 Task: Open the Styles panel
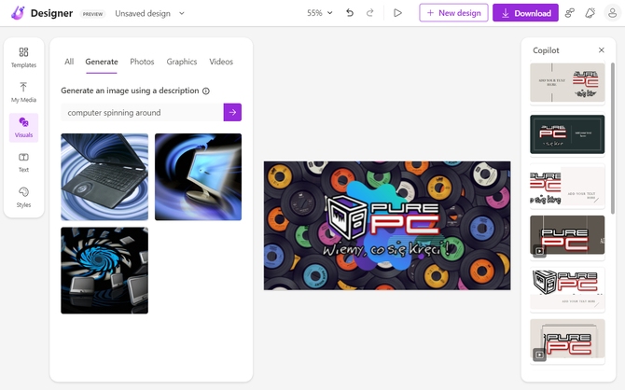click(x=23, y=198)
